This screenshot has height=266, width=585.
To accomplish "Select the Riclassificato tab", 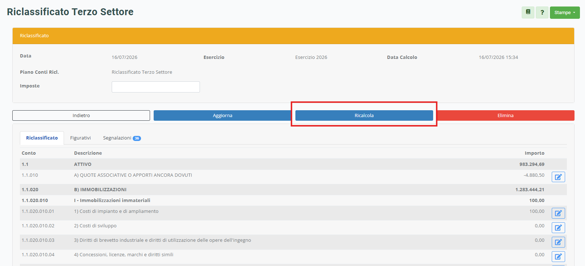I will tap(42, 138).
